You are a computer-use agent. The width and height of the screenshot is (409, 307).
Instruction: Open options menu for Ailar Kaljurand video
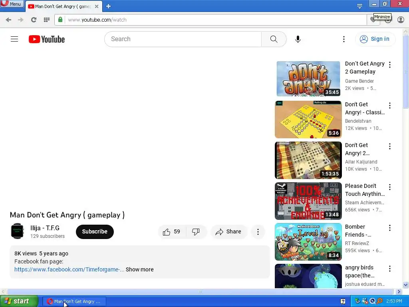point(390,146)
